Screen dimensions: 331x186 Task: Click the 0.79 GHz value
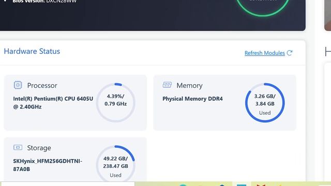click(x=115, y=104)
